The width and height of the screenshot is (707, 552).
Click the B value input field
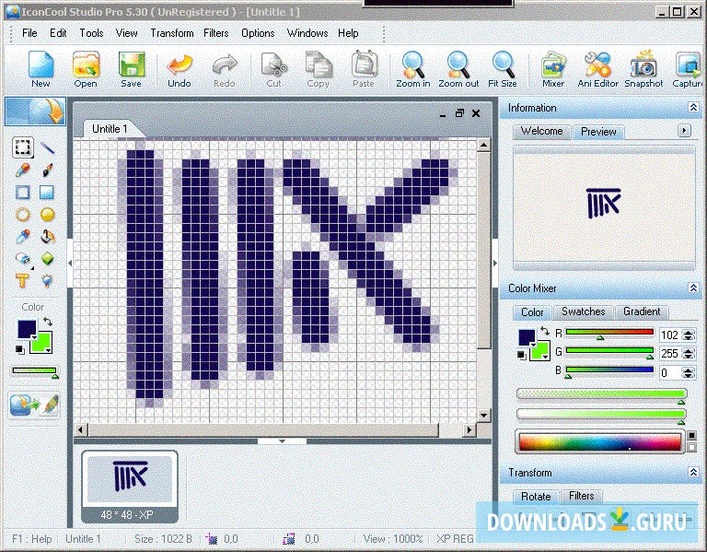tap(670, 372)
